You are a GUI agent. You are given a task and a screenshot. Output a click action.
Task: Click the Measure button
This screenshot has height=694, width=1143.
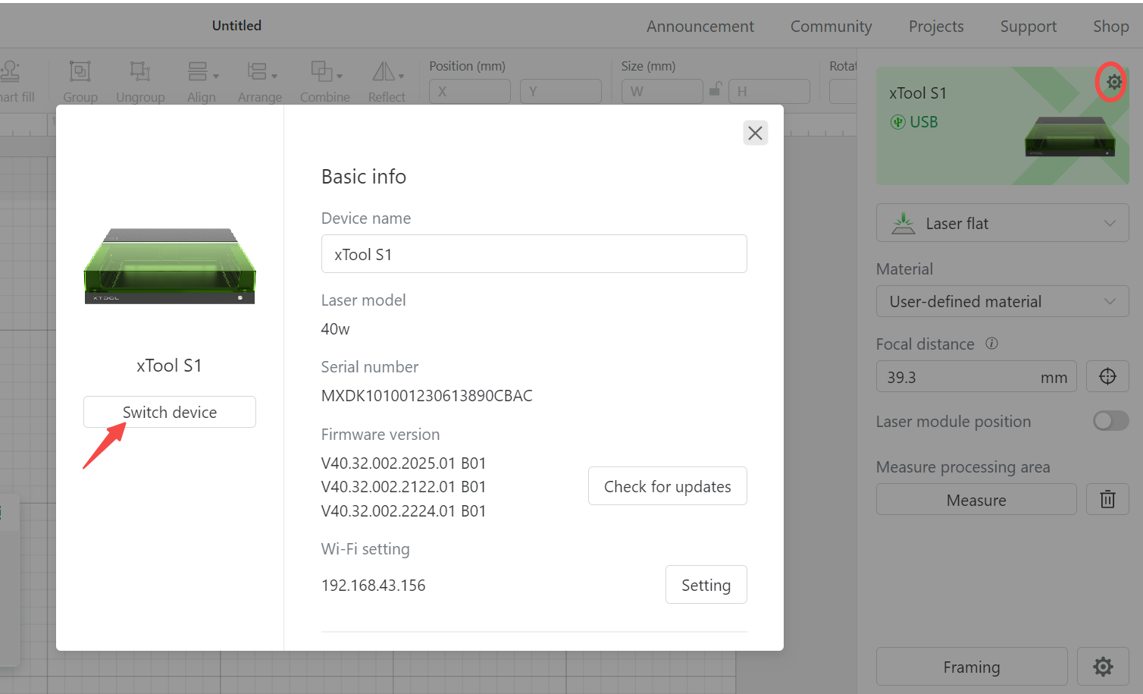(976, 499)
